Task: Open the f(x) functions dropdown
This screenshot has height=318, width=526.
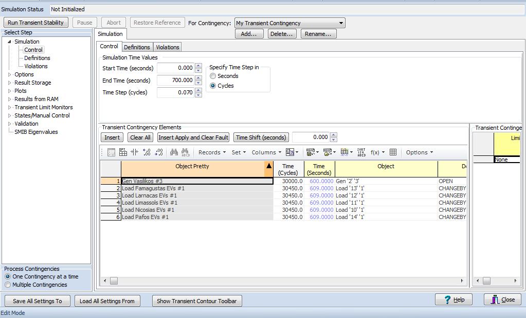Action: [x=377, y=152]
